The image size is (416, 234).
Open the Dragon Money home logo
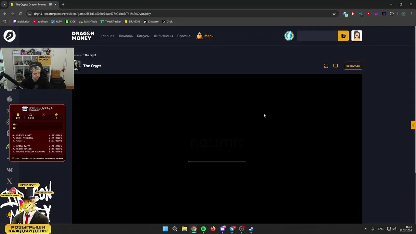[x=83, y=36]
